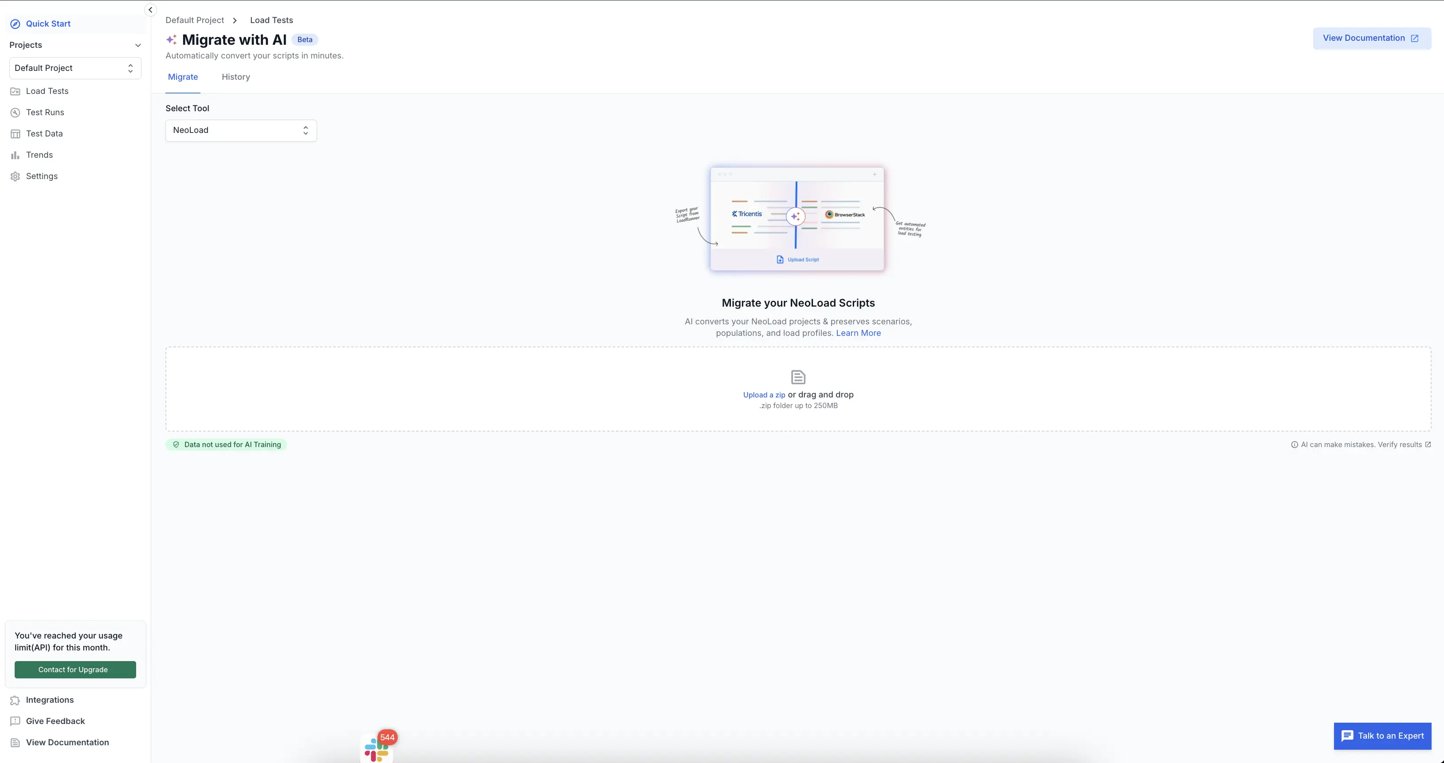Click the Projects section heading

click(x=26, y=45)
